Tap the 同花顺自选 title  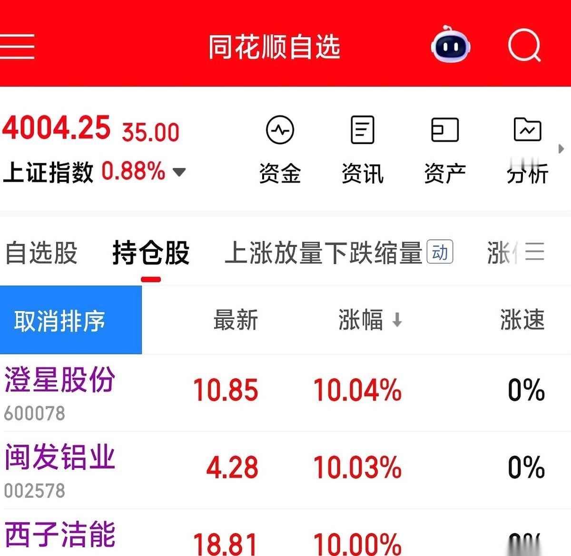coord(275,47)
